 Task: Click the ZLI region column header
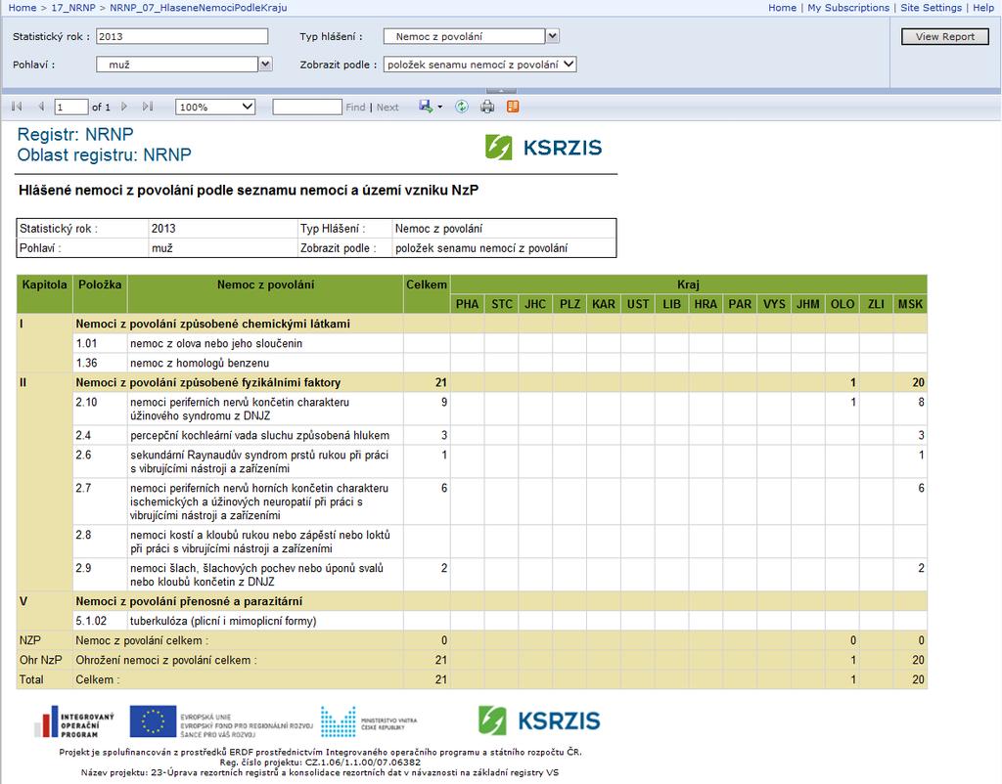click(876, 304)
